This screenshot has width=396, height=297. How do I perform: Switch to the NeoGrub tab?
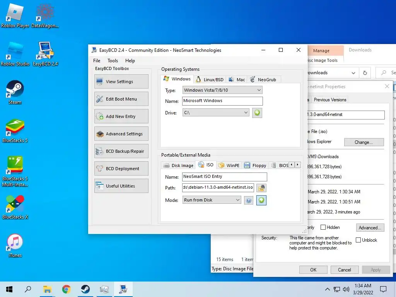[x=263, y=80]
